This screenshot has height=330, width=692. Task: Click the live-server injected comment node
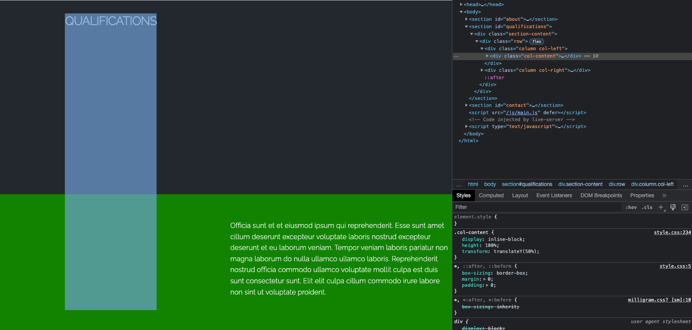pyautogui.click(x=522, y=120)
